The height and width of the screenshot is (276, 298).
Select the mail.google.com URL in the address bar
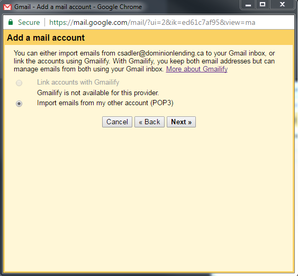pos(152,23)
